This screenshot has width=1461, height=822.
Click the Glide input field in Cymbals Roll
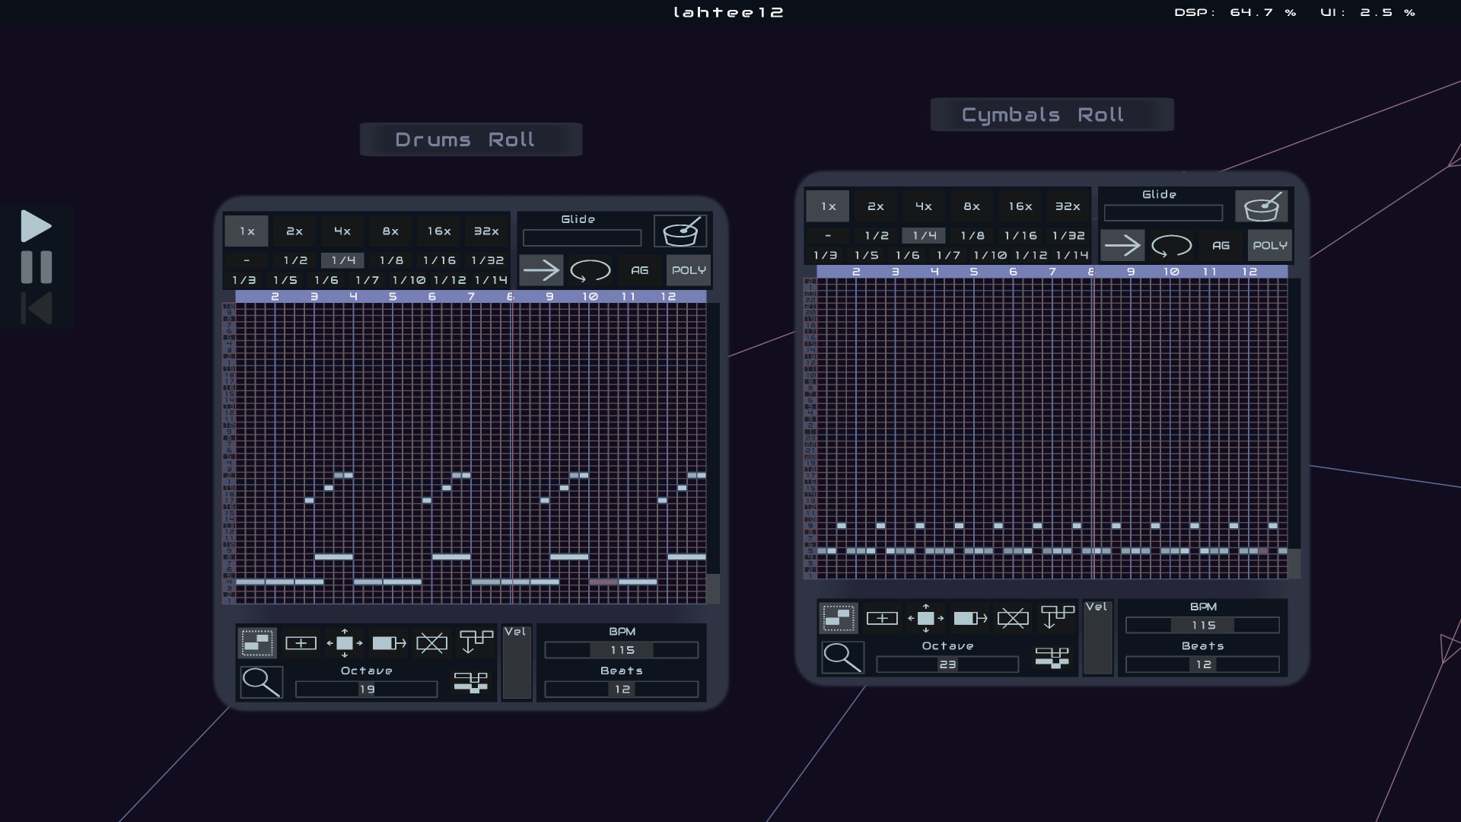pyautogui.click(x=1162, y=212)
